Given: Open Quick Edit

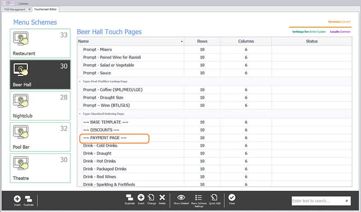Looking at the screenshot, I should point(215,199).
